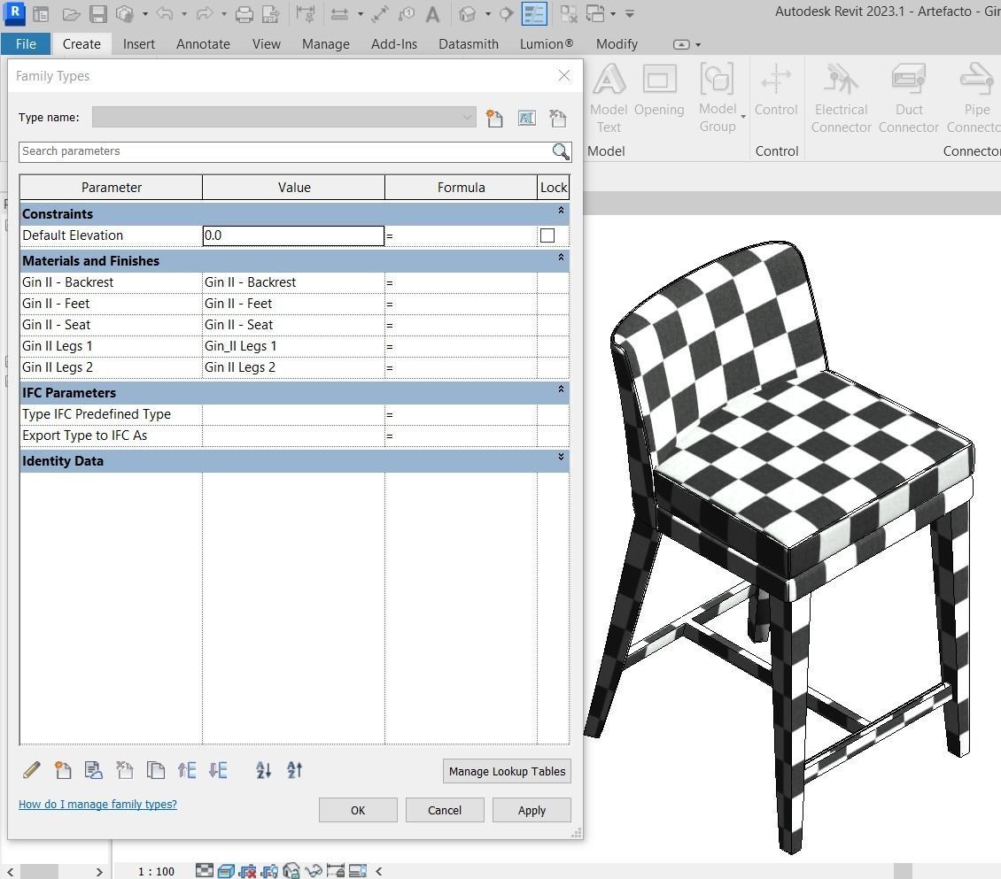This screenshot has width=1001, height=879.
Task: Click the Default 3D View house icon
Action: click(x=468, y=14)
